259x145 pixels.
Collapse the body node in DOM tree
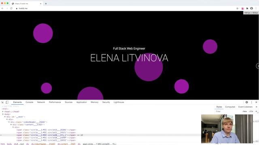(x=3, y=114)
